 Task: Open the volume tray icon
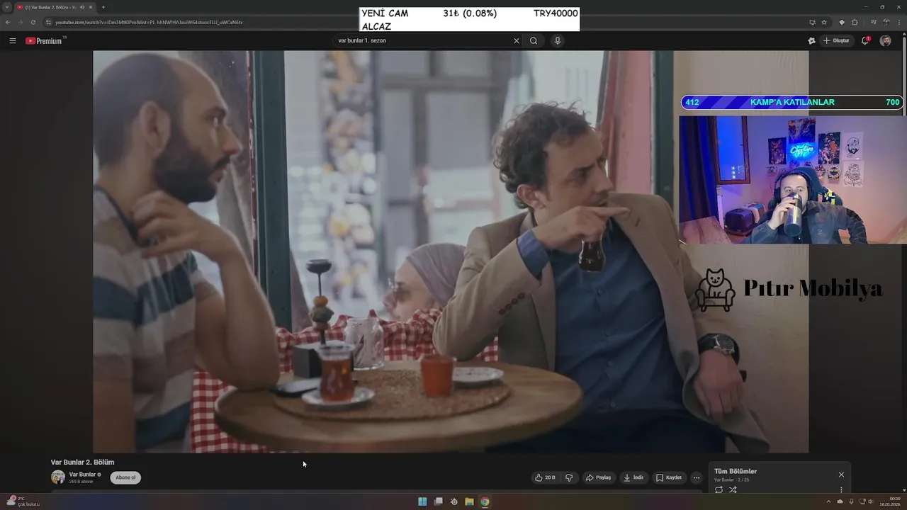(871, 501)
